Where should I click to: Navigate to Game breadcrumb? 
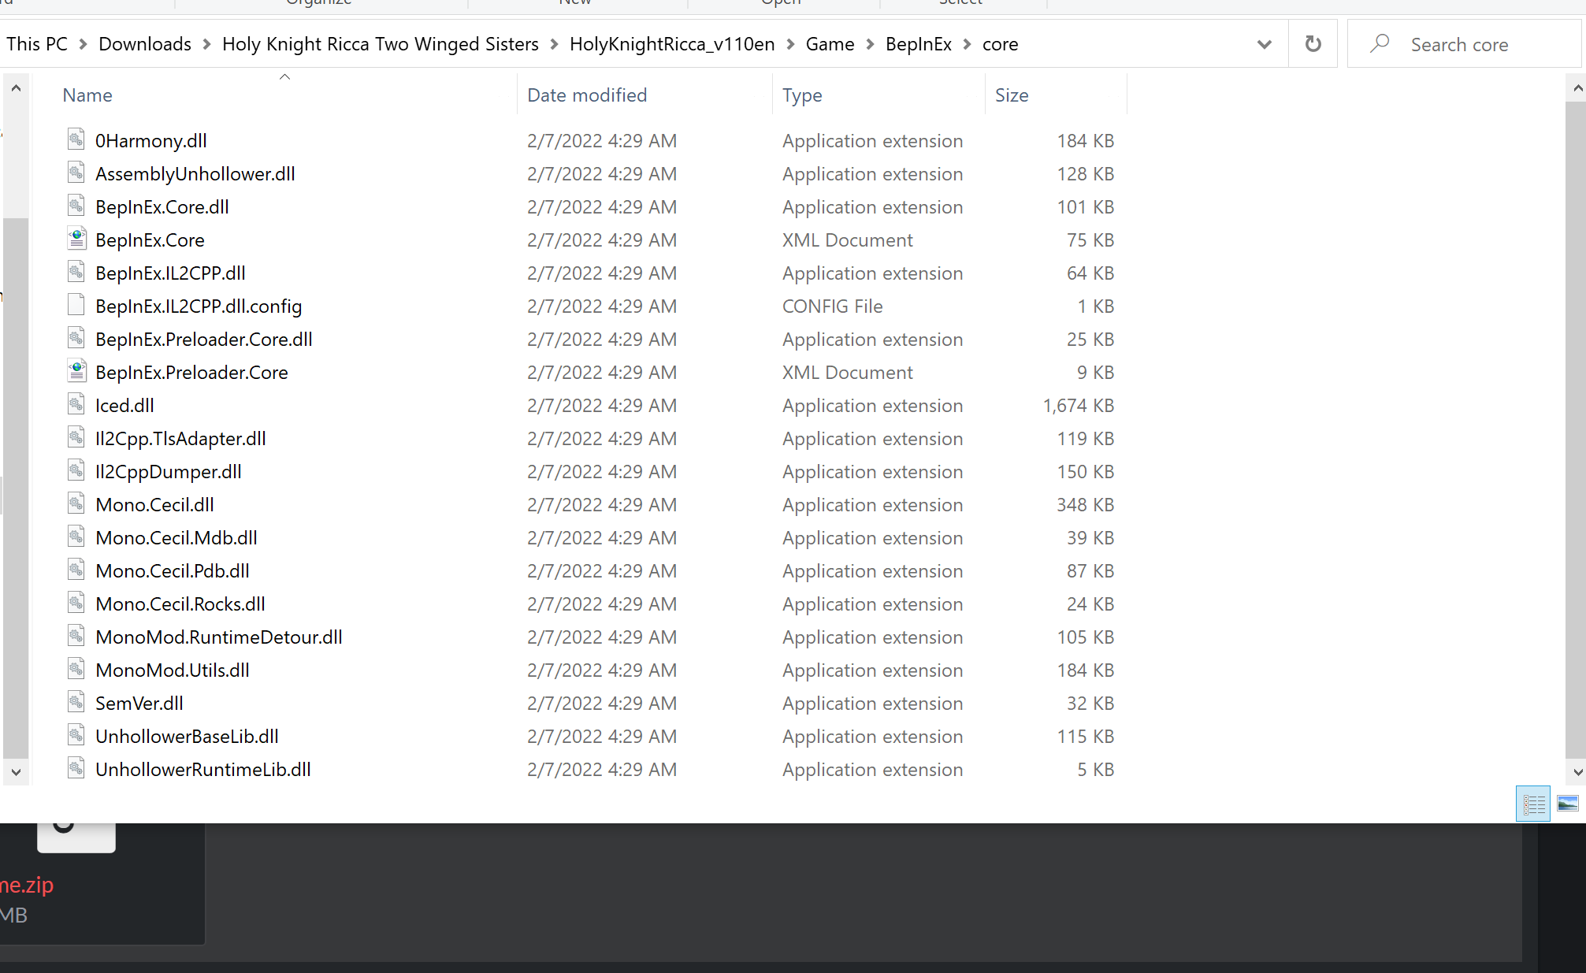click(830, 44)
